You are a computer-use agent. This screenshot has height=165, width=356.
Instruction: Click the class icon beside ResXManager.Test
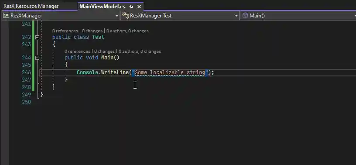pos(126,15)
